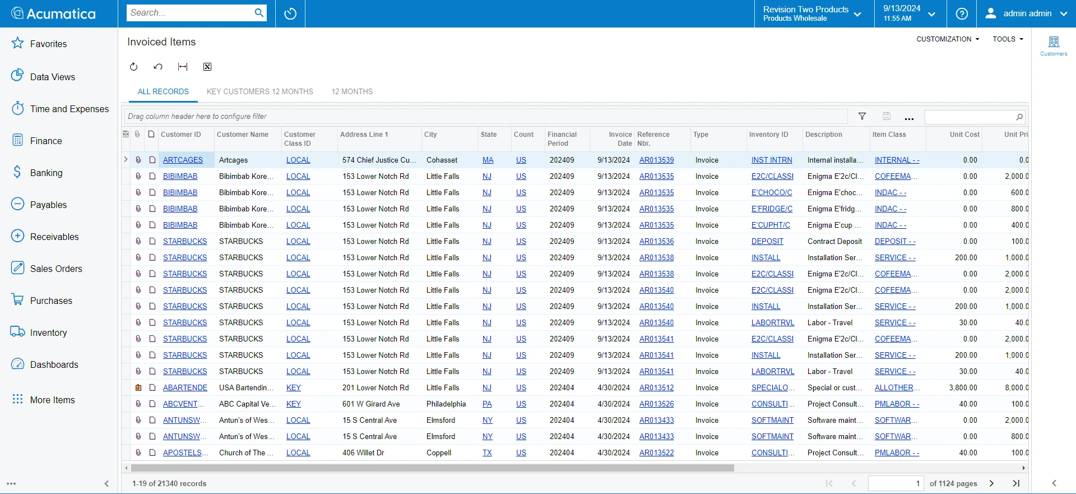Click the refresh icon in the grid toolbar

133,67
